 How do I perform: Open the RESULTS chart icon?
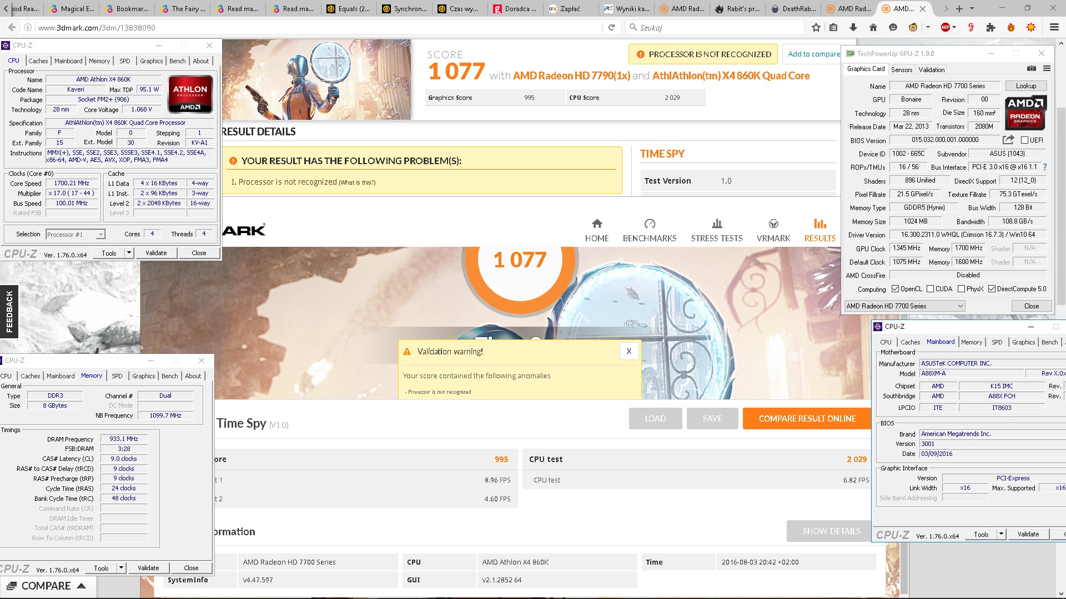(x=820, y=224)
